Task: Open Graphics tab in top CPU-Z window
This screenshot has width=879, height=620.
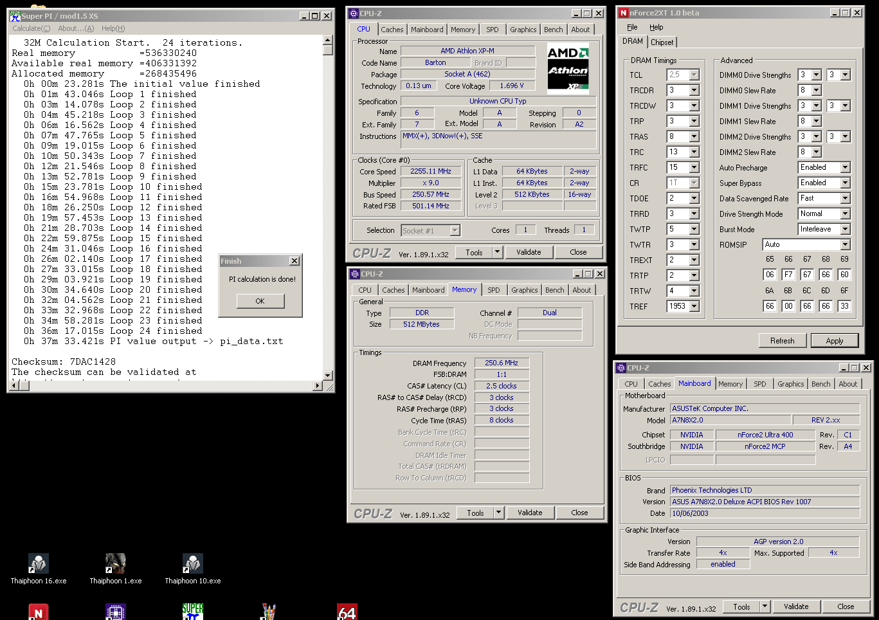Action: click(523, 30)
